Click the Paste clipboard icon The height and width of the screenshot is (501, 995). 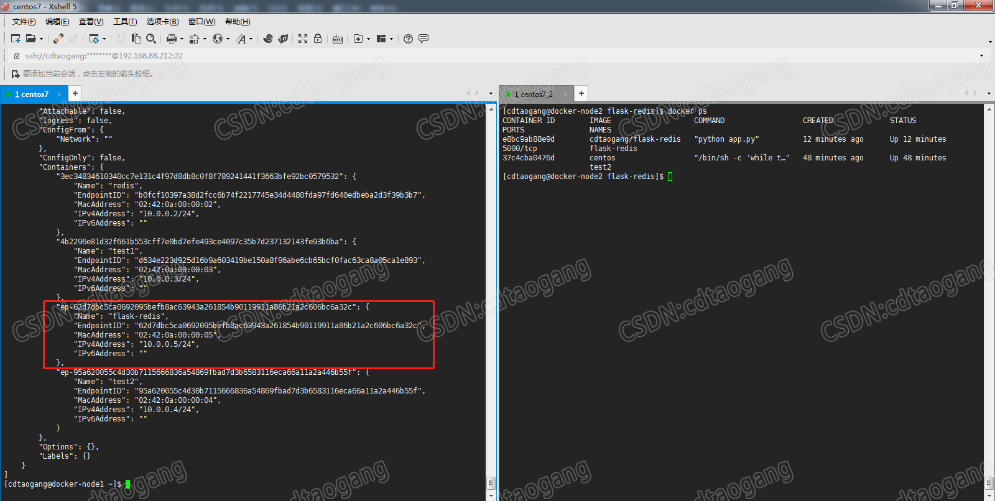136,39
